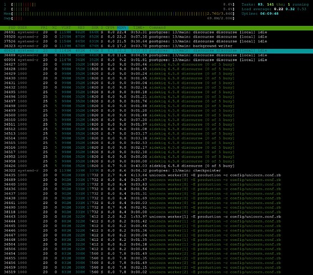The height and width of the screenshot is (275, 313).
Task: Select sidekiq thread row 36497
Action: point(157,101)
